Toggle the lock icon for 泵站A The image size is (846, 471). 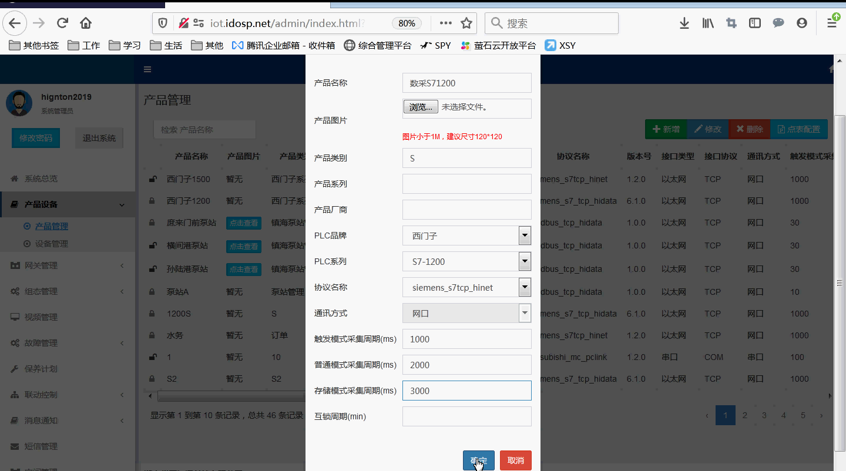pyautogui.click(x=153, y=291)
